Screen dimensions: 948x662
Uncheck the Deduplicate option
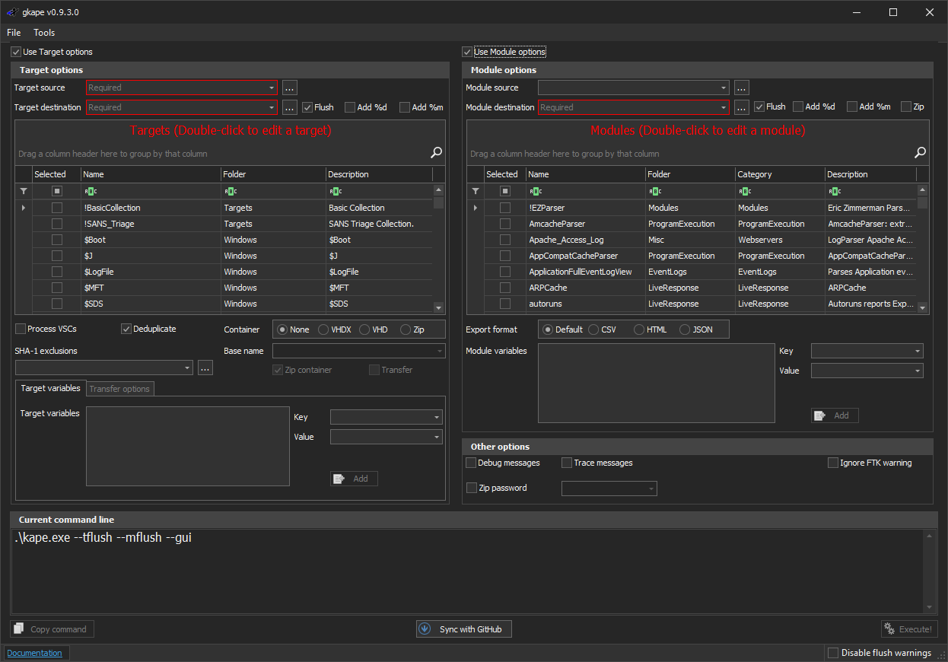coord(126,329)
